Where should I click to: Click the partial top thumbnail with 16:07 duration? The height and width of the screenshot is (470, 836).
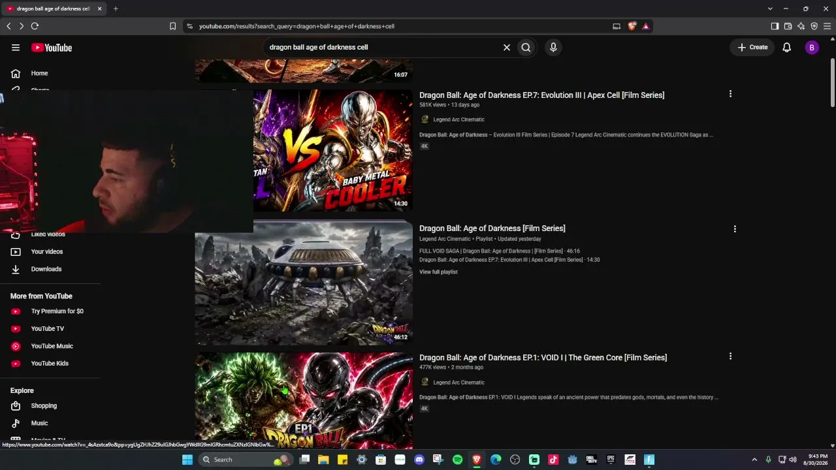coord(304,70)
